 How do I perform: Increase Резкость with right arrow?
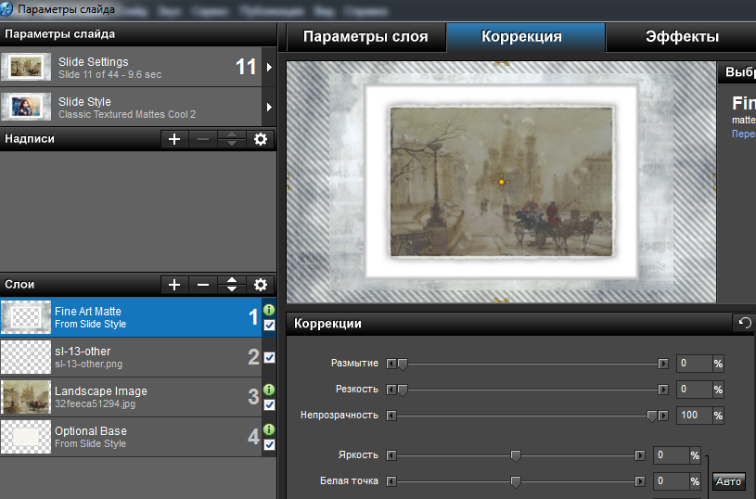pyautogui.click(x=663, y=390)
